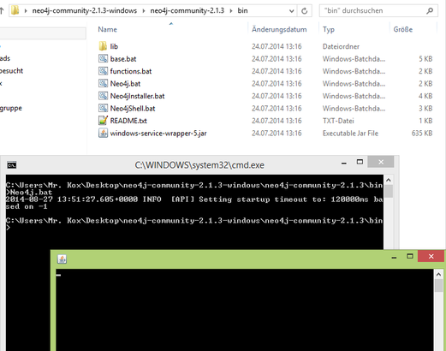
Task: Open the address bar history dropdown
Action: pos(291,11)
